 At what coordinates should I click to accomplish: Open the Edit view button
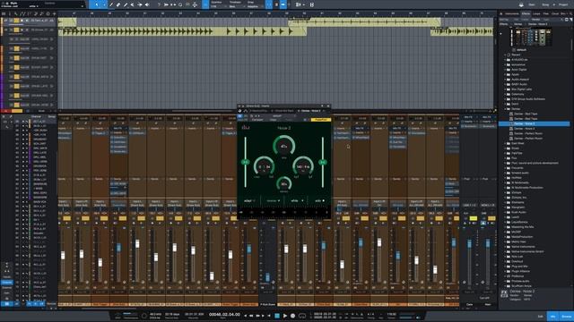coord(540,317)
